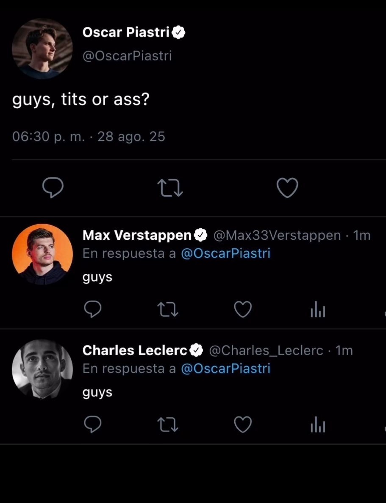Reply to Charles Leclerc's tweet

(92, 424)
